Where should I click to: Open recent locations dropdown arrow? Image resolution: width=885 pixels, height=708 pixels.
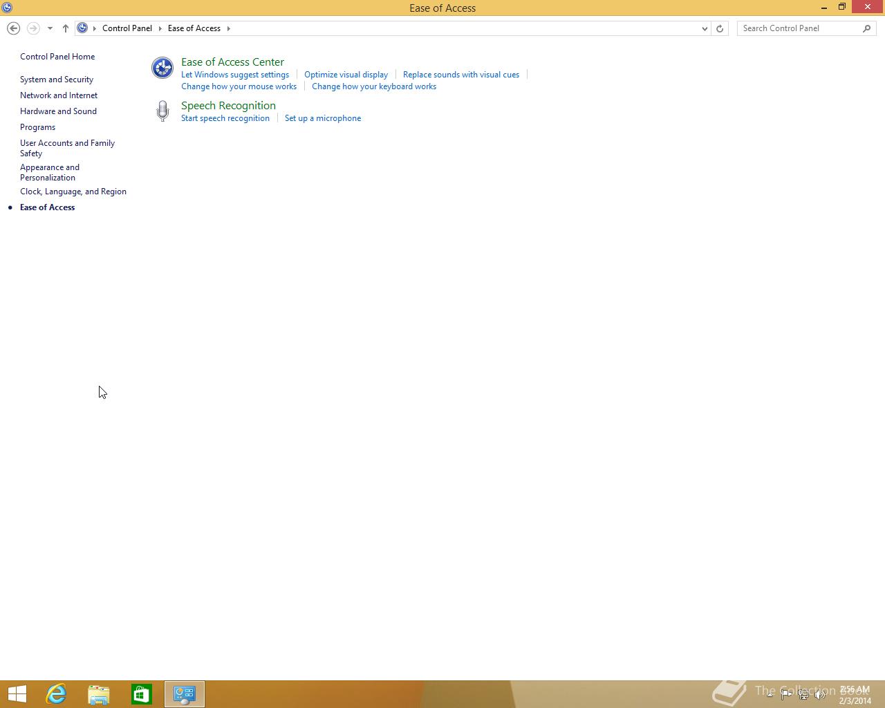click(50, 28)
